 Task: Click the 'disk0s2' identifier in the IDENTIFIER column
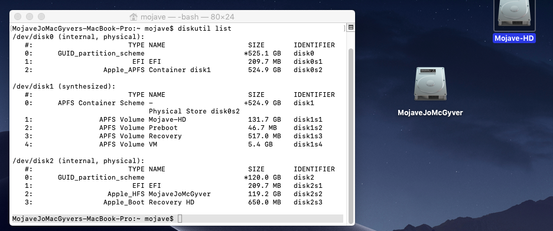[308, 70]
